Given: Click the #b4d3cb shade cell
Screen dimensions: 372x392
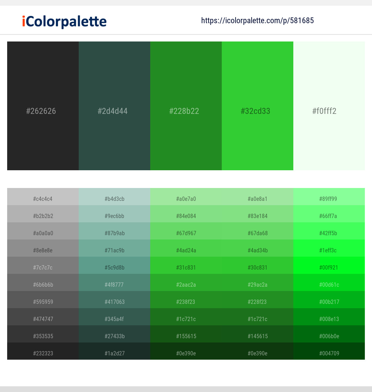Looking at the screenshot, I should pos(114,199).
